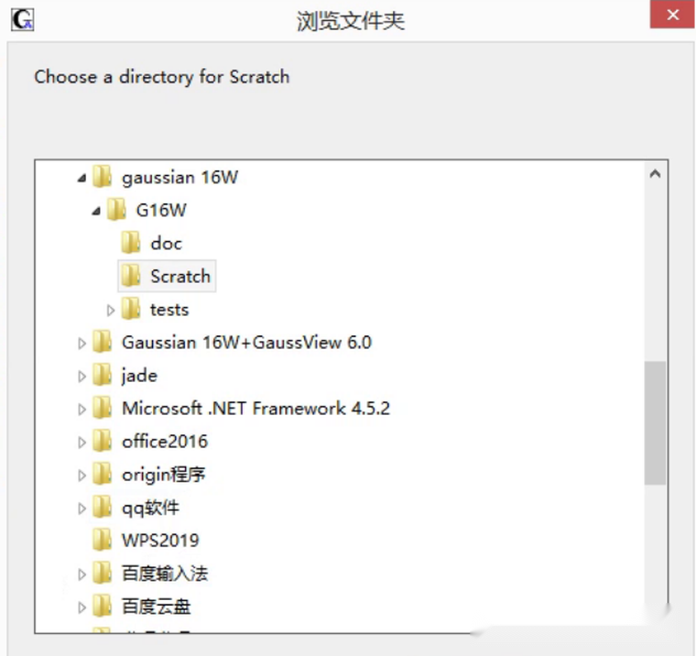This screenshot has width=696, height=656.
Task: Select the 'qq软件' folder label
Action: [x=150, y=508]
